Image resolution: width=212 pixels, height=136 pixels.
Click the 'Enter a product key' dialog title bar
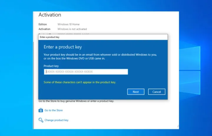103,37
